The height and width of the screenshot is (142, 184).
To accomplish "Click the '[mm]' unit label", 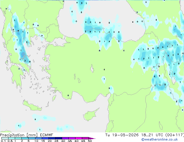I will coord(32,135).
